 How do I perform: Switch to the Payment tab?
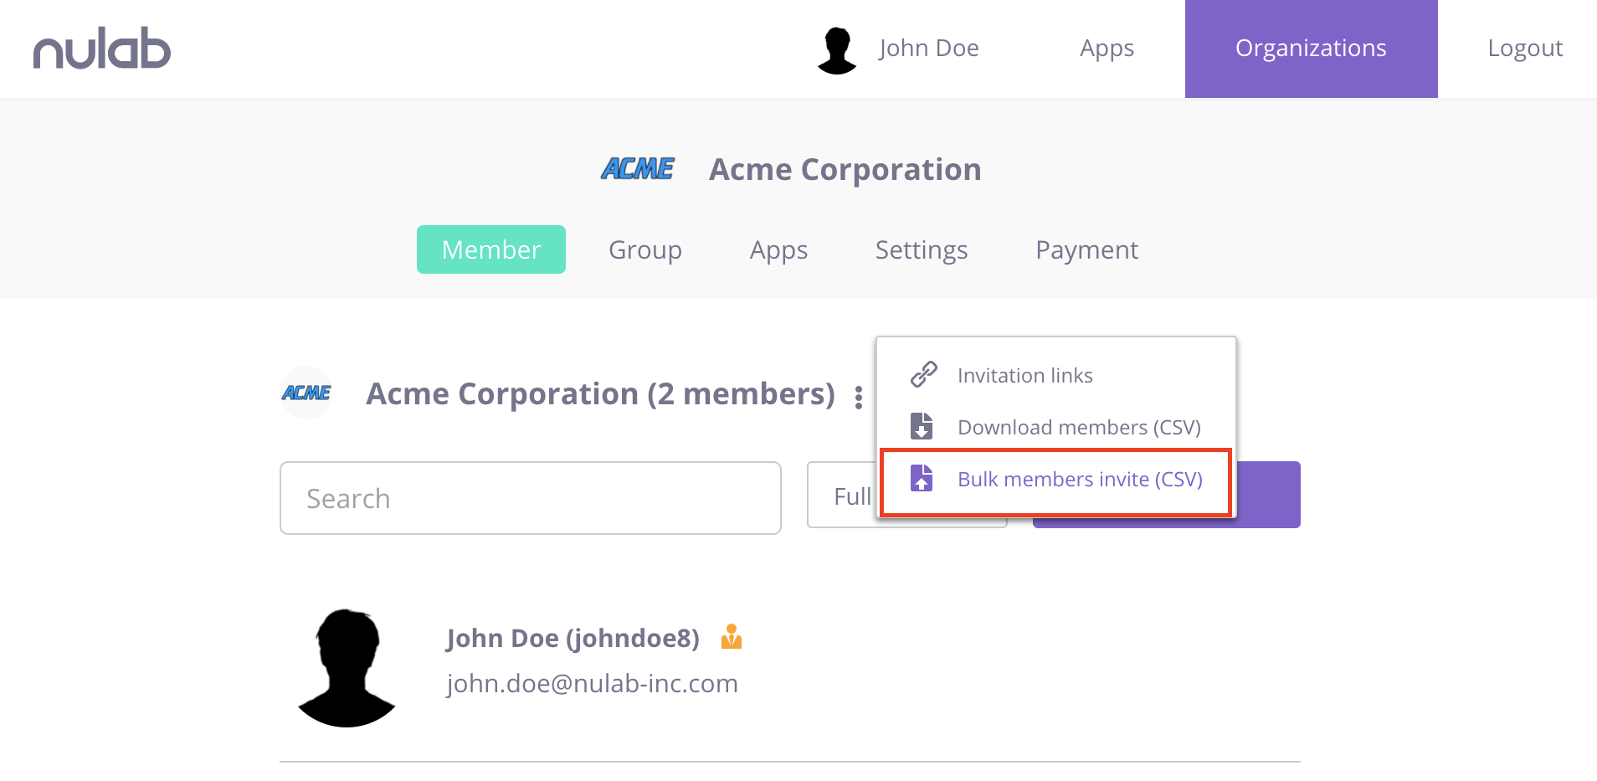coord(1086,249)
